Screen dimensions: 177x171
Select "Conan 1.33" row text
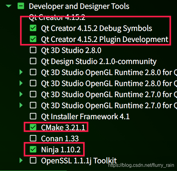(x=60, y=139)
